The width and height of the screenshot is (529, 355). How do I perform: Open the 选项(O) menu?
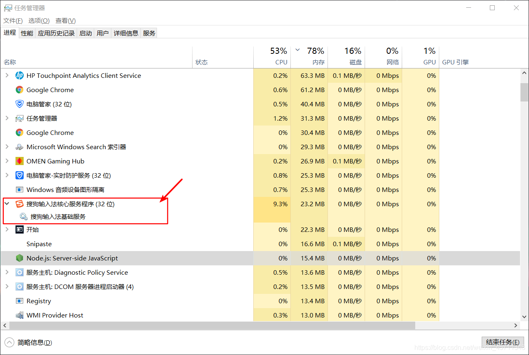coord(39,21)
